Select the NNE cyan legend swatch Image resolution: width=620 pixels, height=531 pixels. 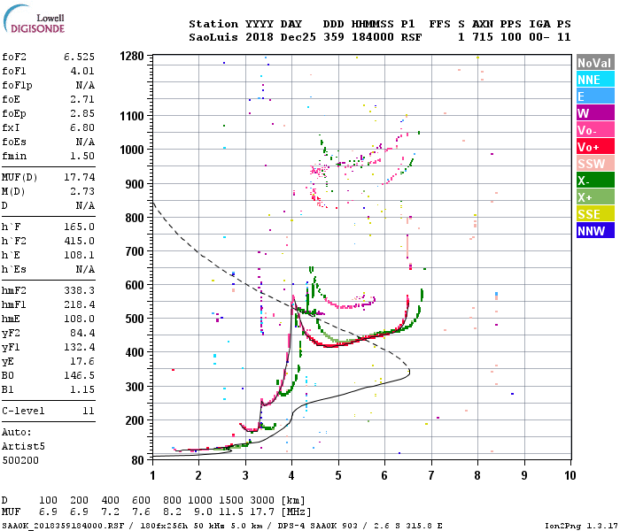tap(595, 80)
